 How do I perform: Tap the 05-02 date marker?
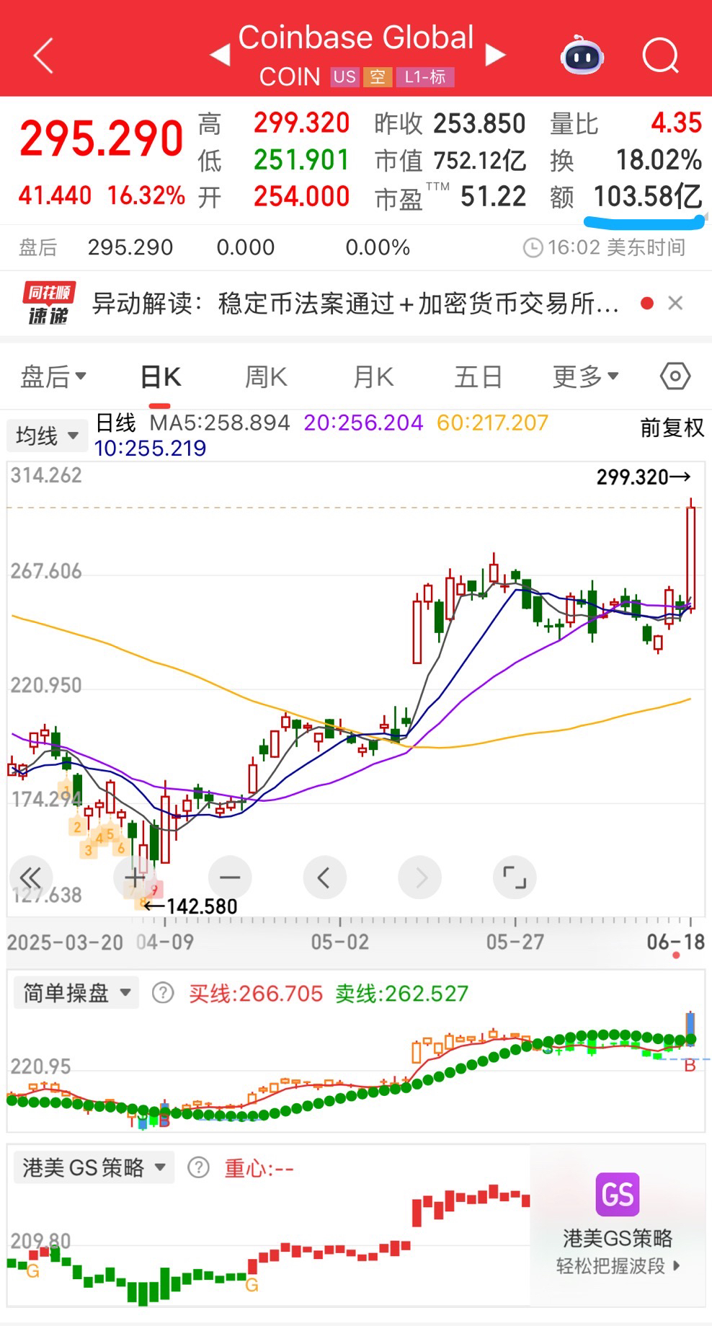pos(339,942)
